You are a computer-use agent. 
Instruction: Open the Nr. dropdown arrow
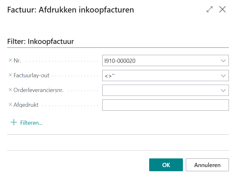[x=223, y=60]
